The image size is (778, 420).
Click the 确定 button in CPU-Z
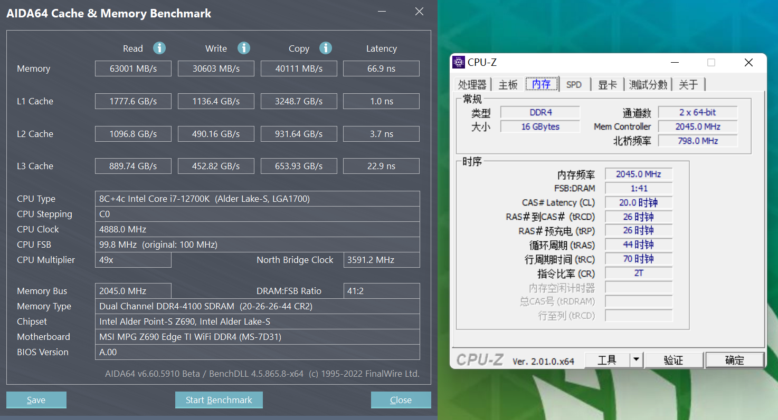tap(735, 360)
